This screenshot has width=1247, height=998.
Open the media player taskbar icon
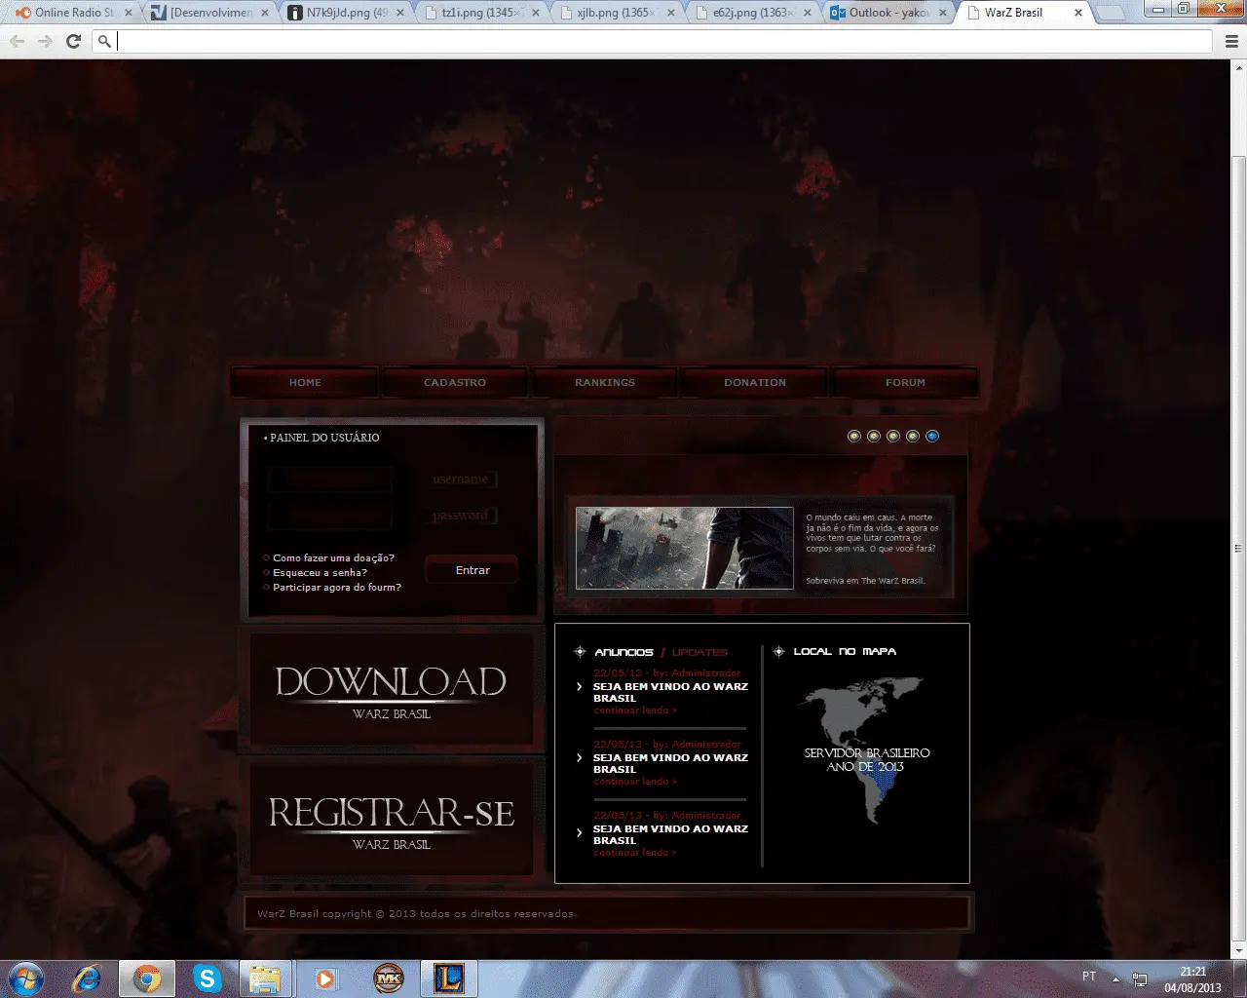[325, 979]
